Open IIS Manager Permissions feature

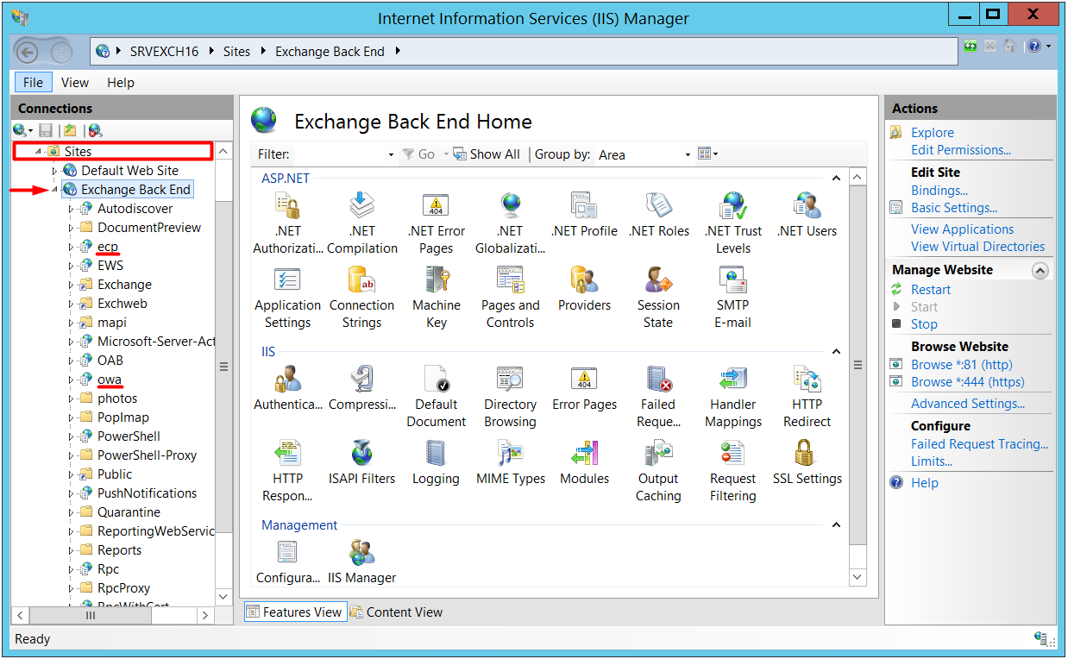pyautogui.click(x=362, y=562)
